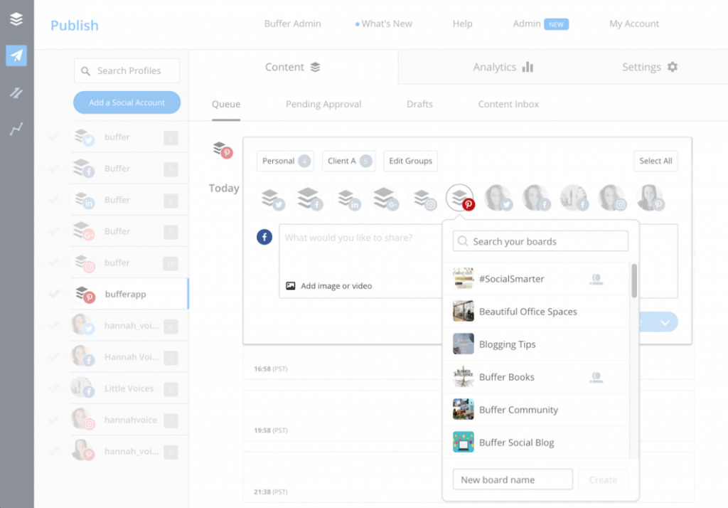728x508 pixels.
Task: Click the Facebook icon beside the composer text box
Action: (x=264, y=237)
